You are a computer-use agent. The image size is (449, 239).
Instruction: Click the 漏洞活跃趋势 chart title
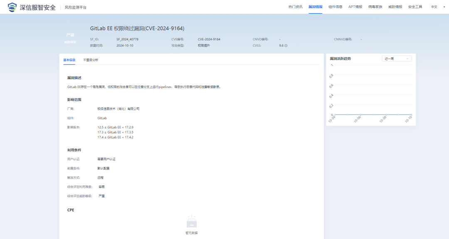[x=340, y=59]
